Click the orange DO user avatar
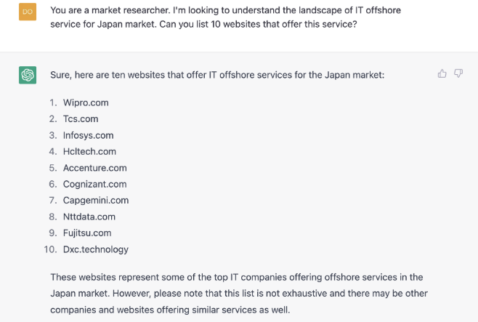 (28, 12)
